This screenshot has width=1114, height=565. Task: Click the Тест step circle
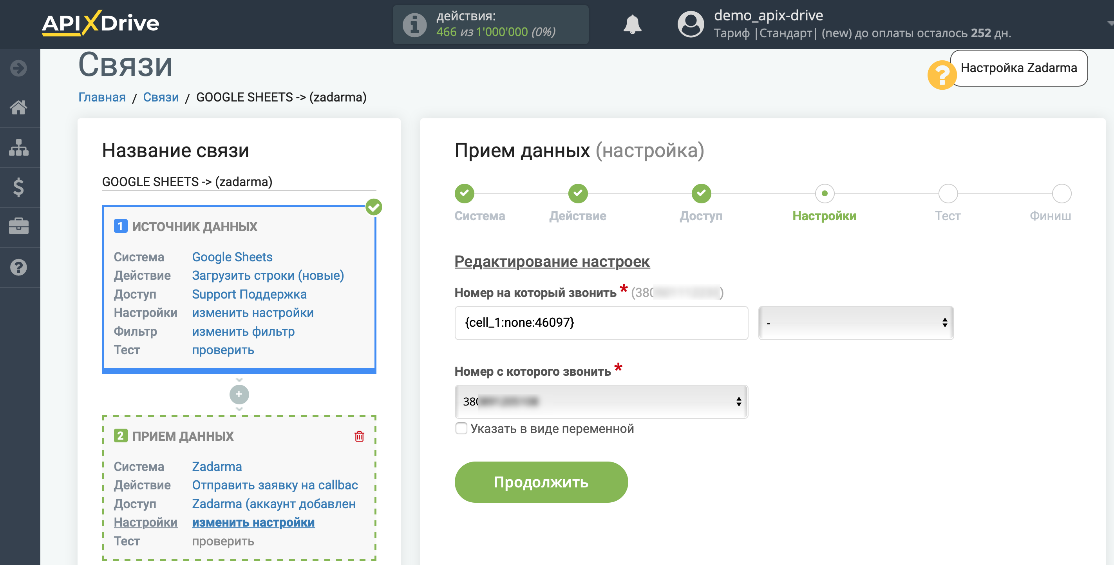coord(948,194)
